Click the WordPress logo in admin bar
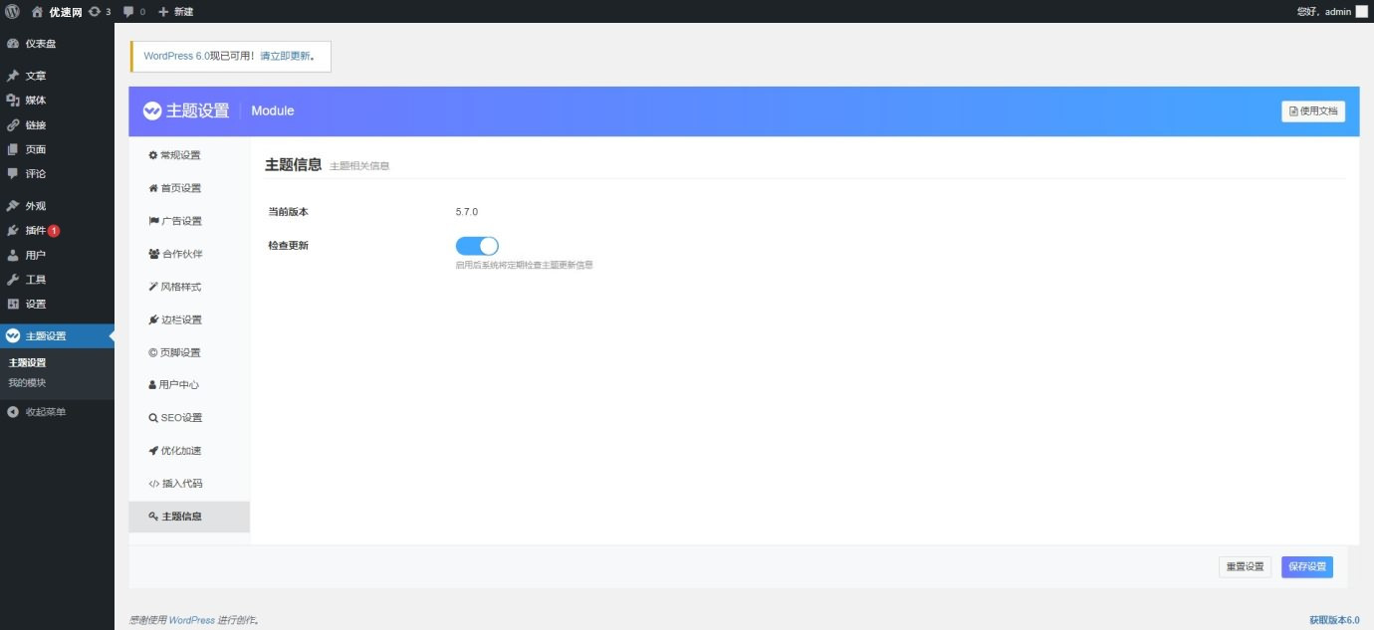Image resolution: width=1374 pixels, height=630 pixels. click(x=12, y=11)
